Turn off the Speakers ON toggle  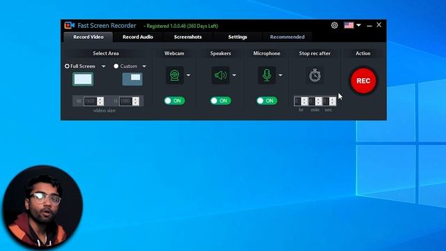[221, 100]
